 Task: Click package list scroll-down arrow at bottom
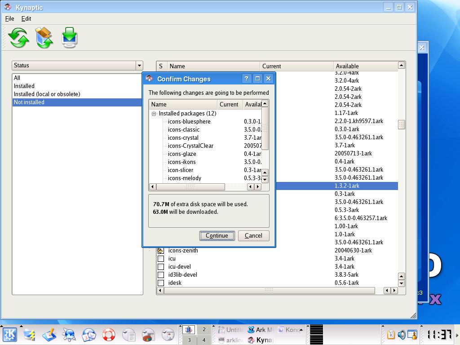[x=402, y=283]
